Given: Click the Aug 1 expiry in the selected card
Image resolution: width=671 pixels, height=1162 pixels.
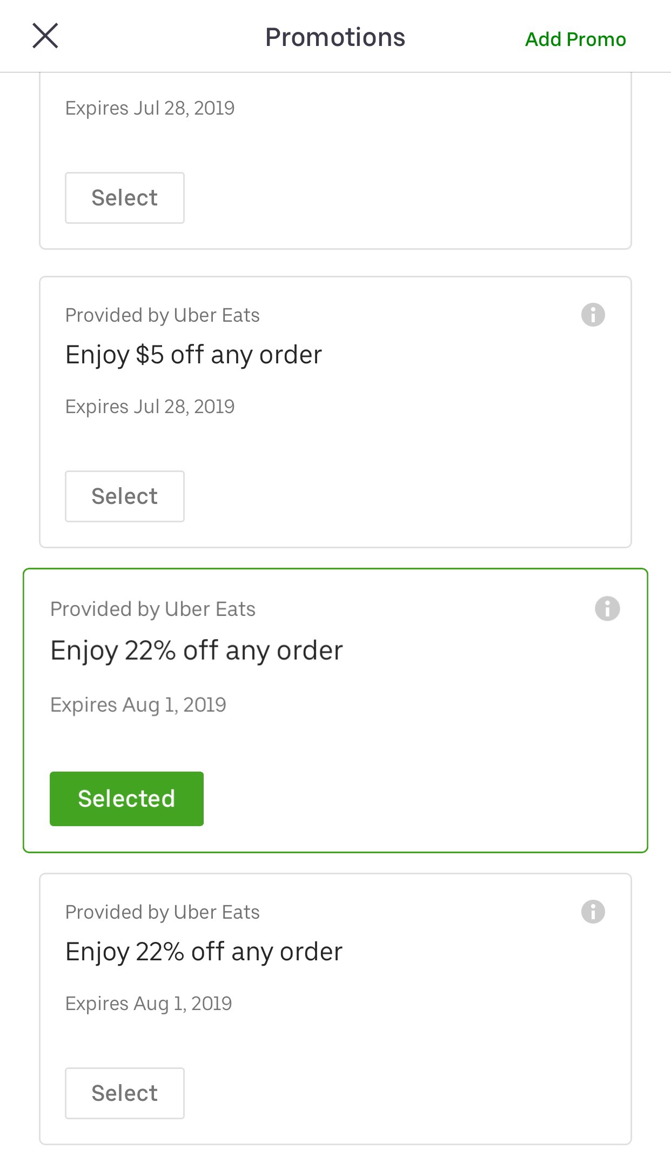Looking at the screenshot, I should coord(138,705).
